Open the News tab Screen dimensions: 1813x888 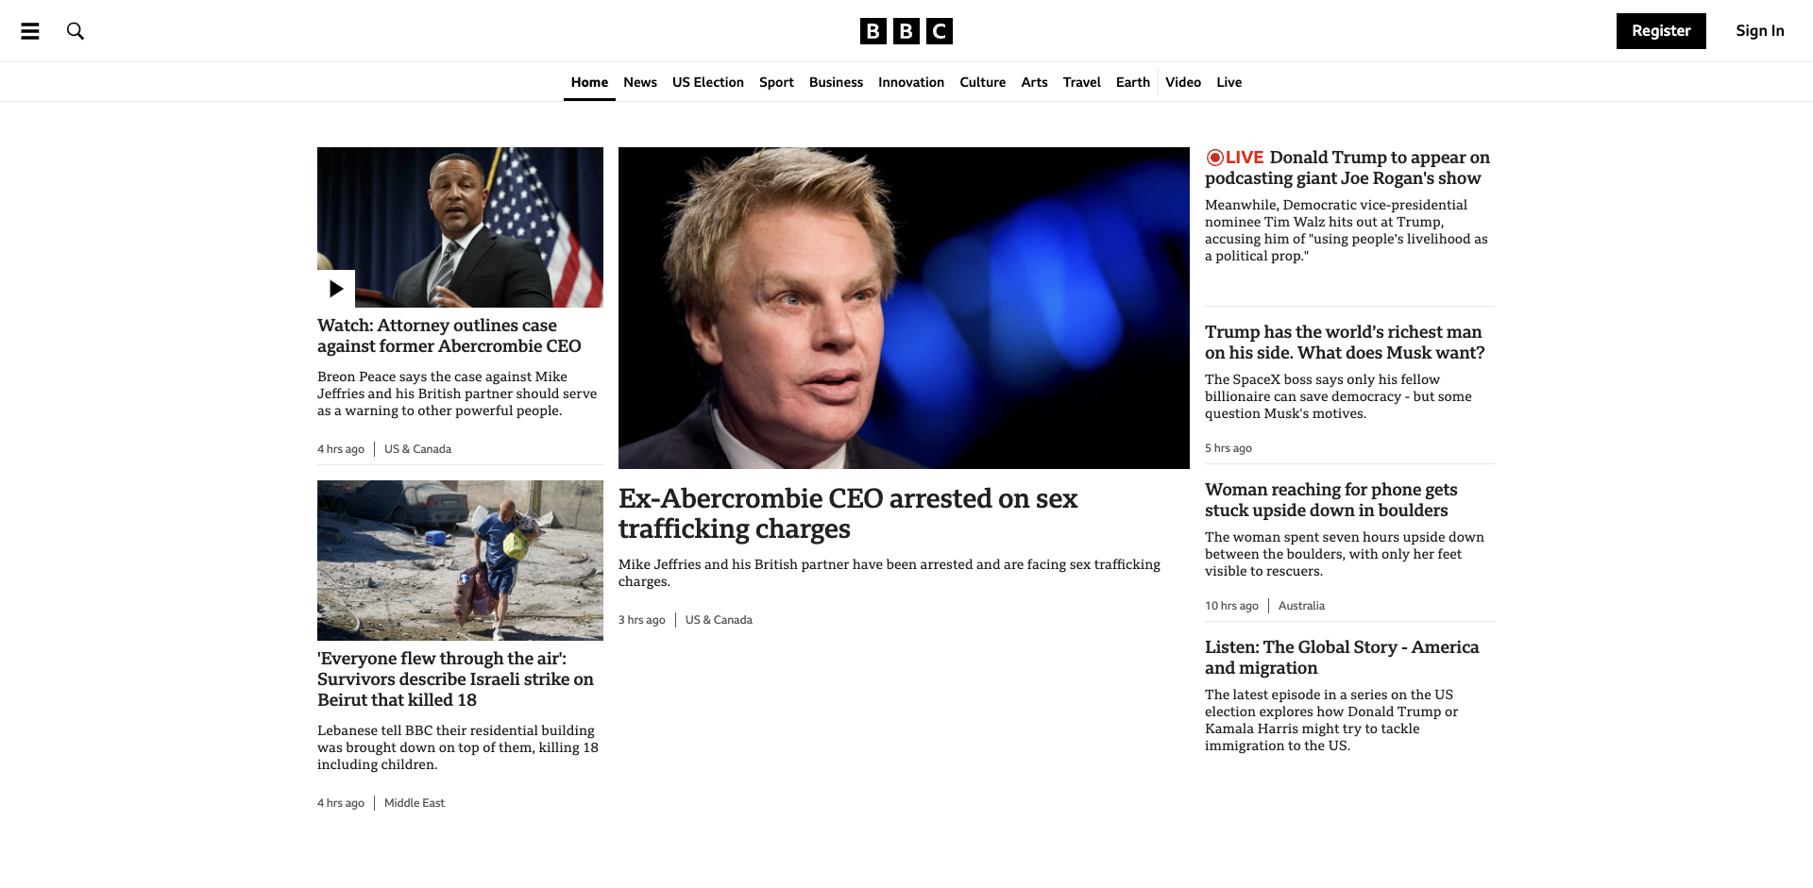pos(640,82)
